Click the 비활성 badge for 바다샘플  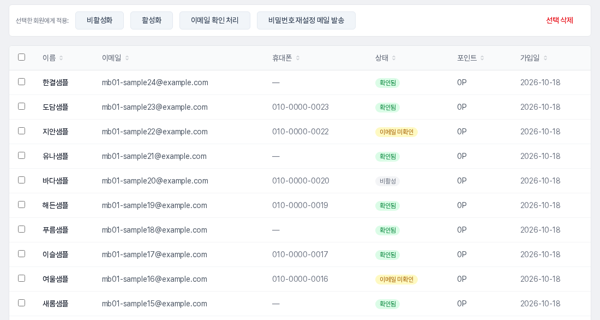tap(388, 181)
